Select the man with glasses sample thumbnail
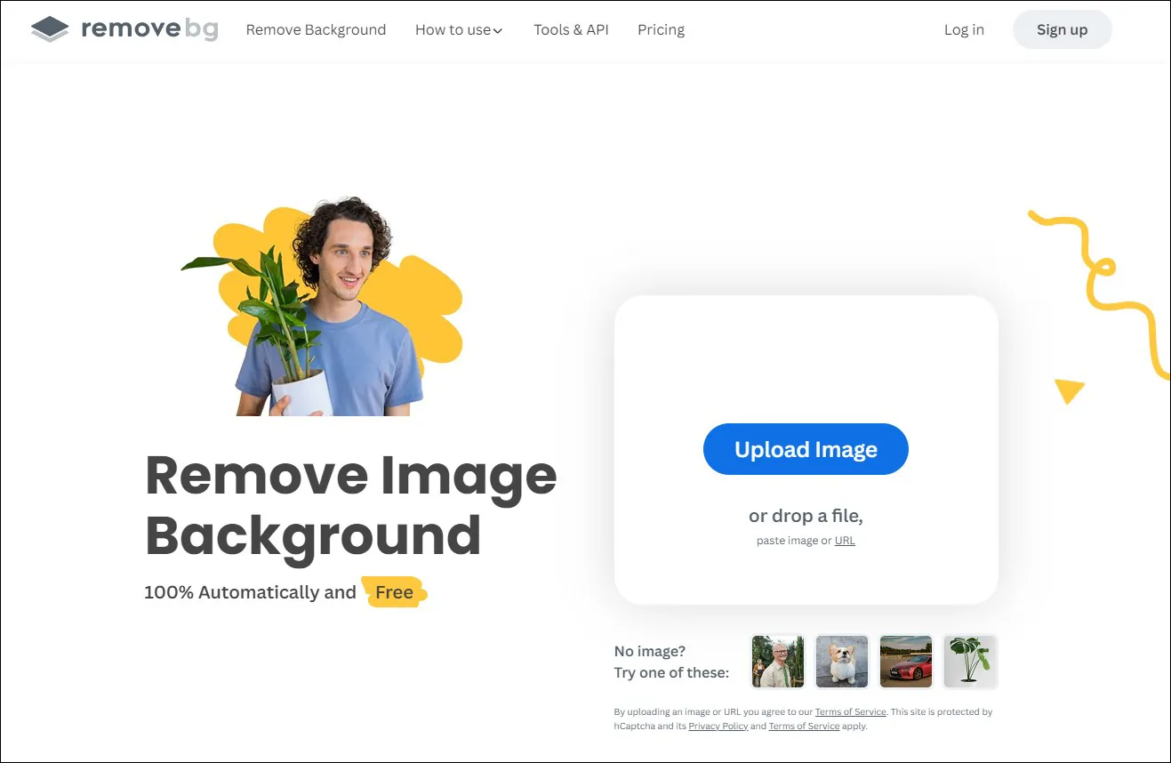Viewport: 1171px width, 763px height. (x=778, y=662)
